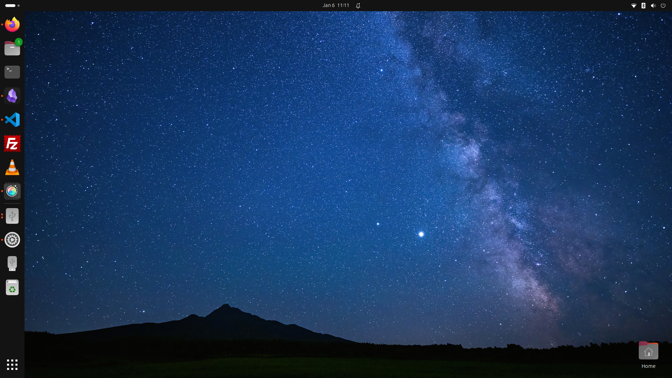Screen dimensions: 672x378
Task: Click the Show Applications grid button
Action: (12, 365)
